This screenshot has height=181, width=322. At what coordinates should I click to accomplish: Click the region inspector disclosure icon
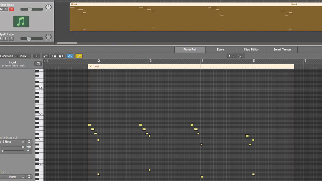tap(38, 64)
